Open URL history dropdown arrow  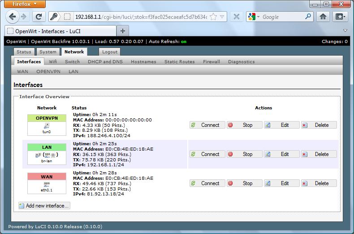[x=222, y=17]
